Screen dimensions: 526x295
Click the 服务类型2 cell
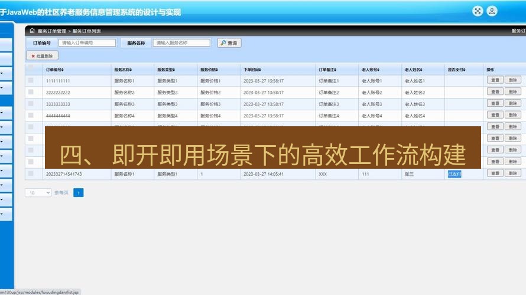pos(167,93)
